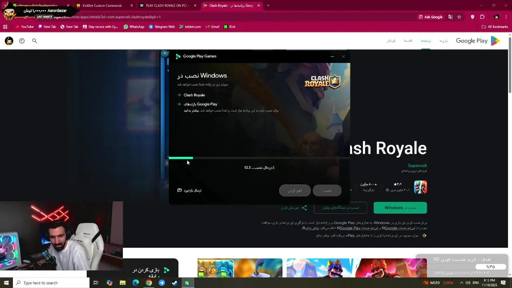Screen dimensions: 512x288
Task: Open the Supercell developer link
Action: tap(417, 166)
